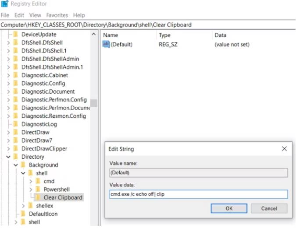Image resolution: width=296 pixels, height=228 pixels.
Task: Click the Powershell folder icon
Action: pyautogui.click(x=38, y=189)
